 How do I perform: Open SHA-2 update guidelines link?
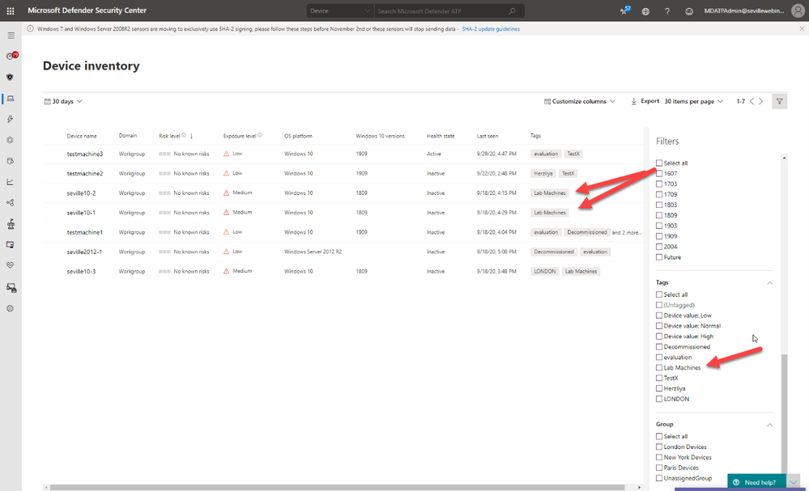coord(491,29)
